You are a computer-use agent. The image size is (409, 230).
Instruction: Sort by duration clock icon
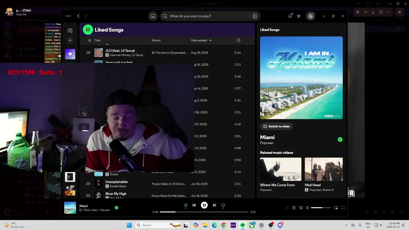coord(238,40)
